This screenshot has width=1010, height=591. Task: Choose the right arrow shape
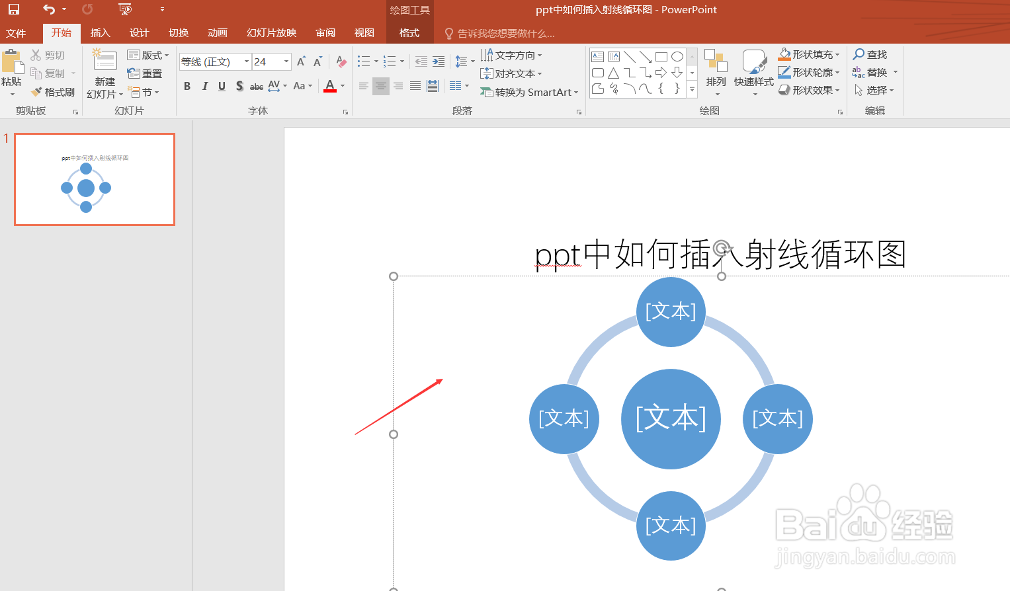pyautogui.click(x=661, y=73)
